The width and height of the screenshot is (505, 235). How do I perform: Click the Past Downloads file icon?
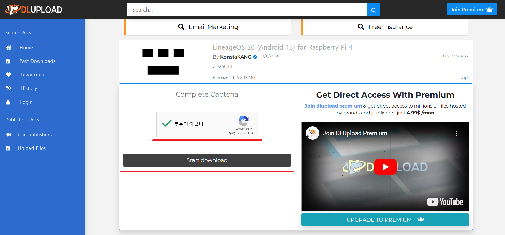pos(8,61)
